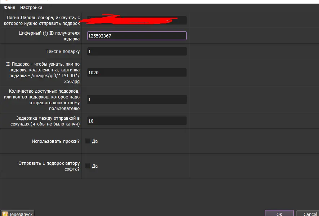Open the Настройки menu
Image resolution: width=319 pixels, height=216 pixels.
point(31,8)
